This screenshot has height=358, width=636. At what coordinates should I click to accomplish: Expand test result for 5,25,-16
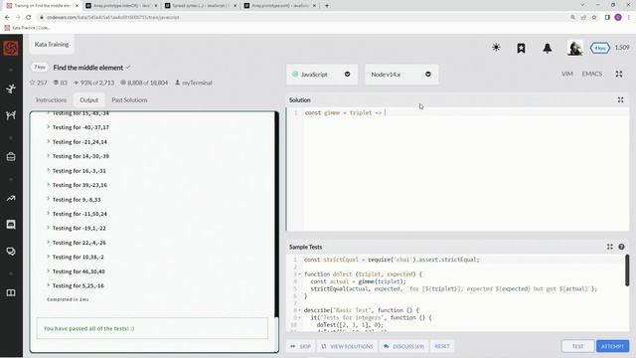pyautogui.click(x=76, y=285)
